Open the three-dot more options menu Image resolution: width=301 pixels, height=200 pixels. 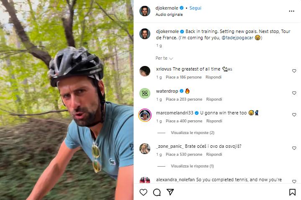[x=291, y=11]
